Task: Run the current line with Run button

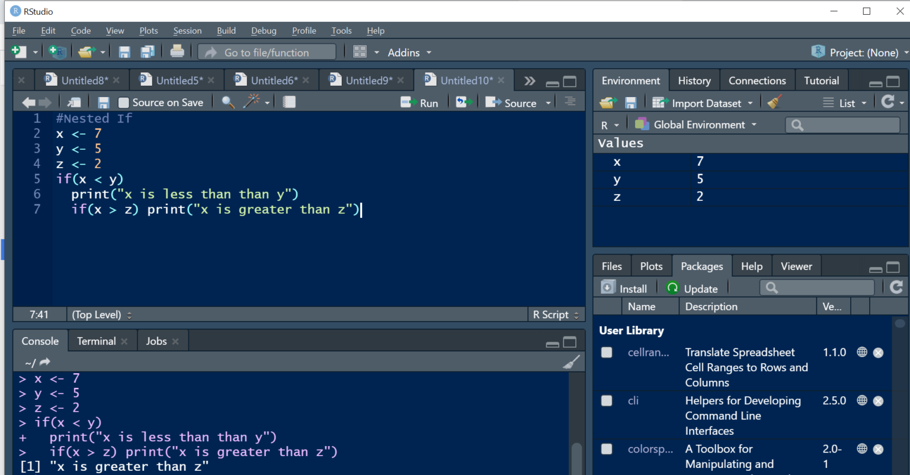Action: click(x=419, y=103)
